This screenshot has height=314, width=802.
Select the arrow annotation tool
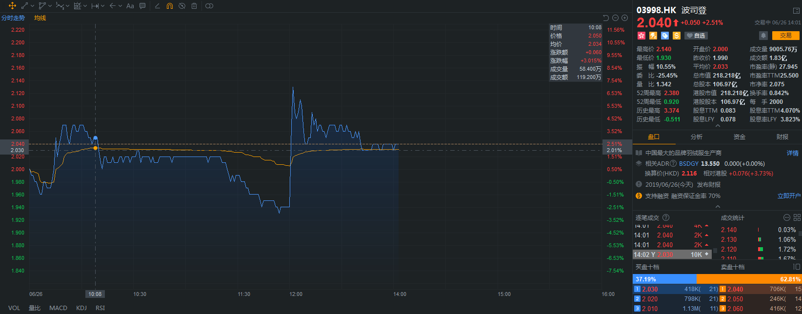click(112, 6)
